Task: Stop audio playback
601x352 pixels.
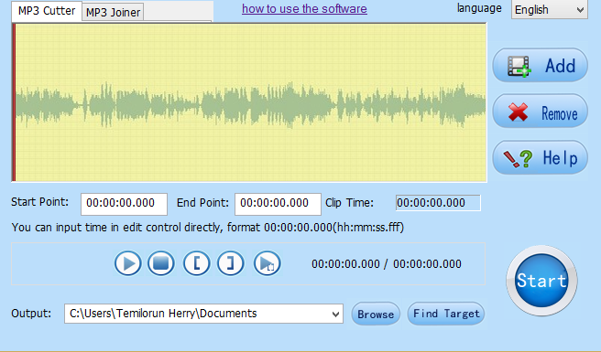Action: (161, 263)
